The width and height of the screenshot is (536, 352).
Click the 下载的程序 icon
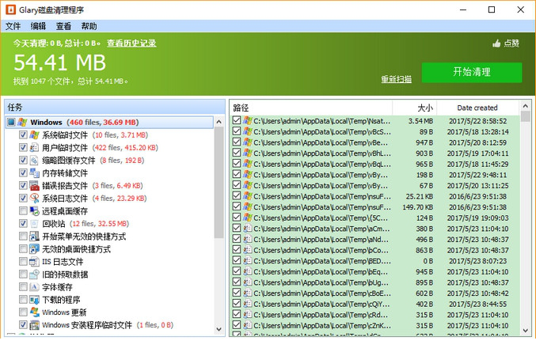34,300
